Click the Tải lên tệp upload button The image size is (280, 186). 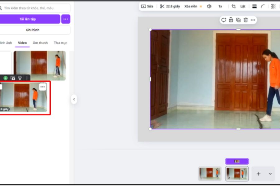(x=28, y=19)
